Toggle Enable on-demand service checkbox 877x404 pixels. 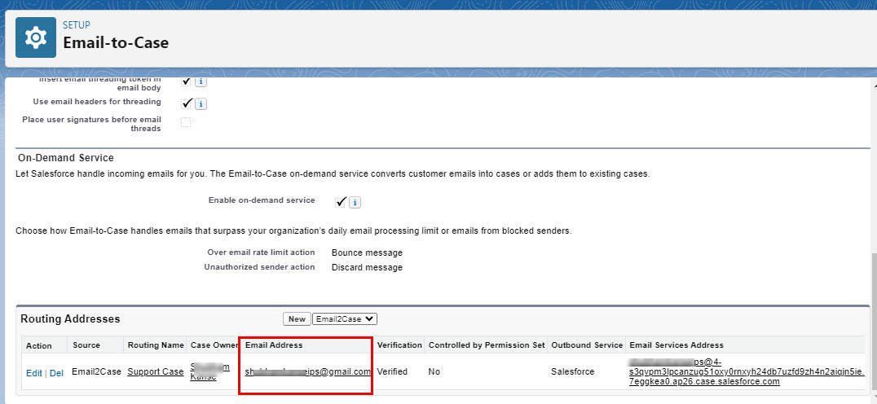coord(341,202)
